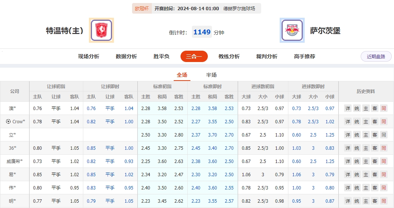Screen dimensions: 394x208
Task: Click 客 icon in 伟* row
Action: [375, 188]
